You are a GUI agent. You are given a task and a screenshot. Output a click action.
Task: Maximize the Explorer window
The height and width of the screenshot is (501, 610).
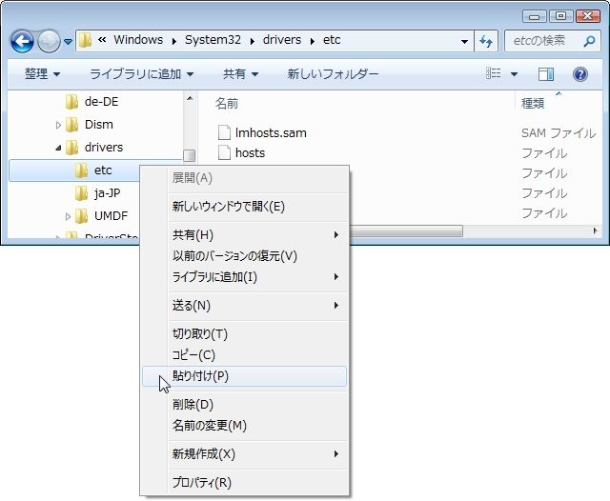560,16
